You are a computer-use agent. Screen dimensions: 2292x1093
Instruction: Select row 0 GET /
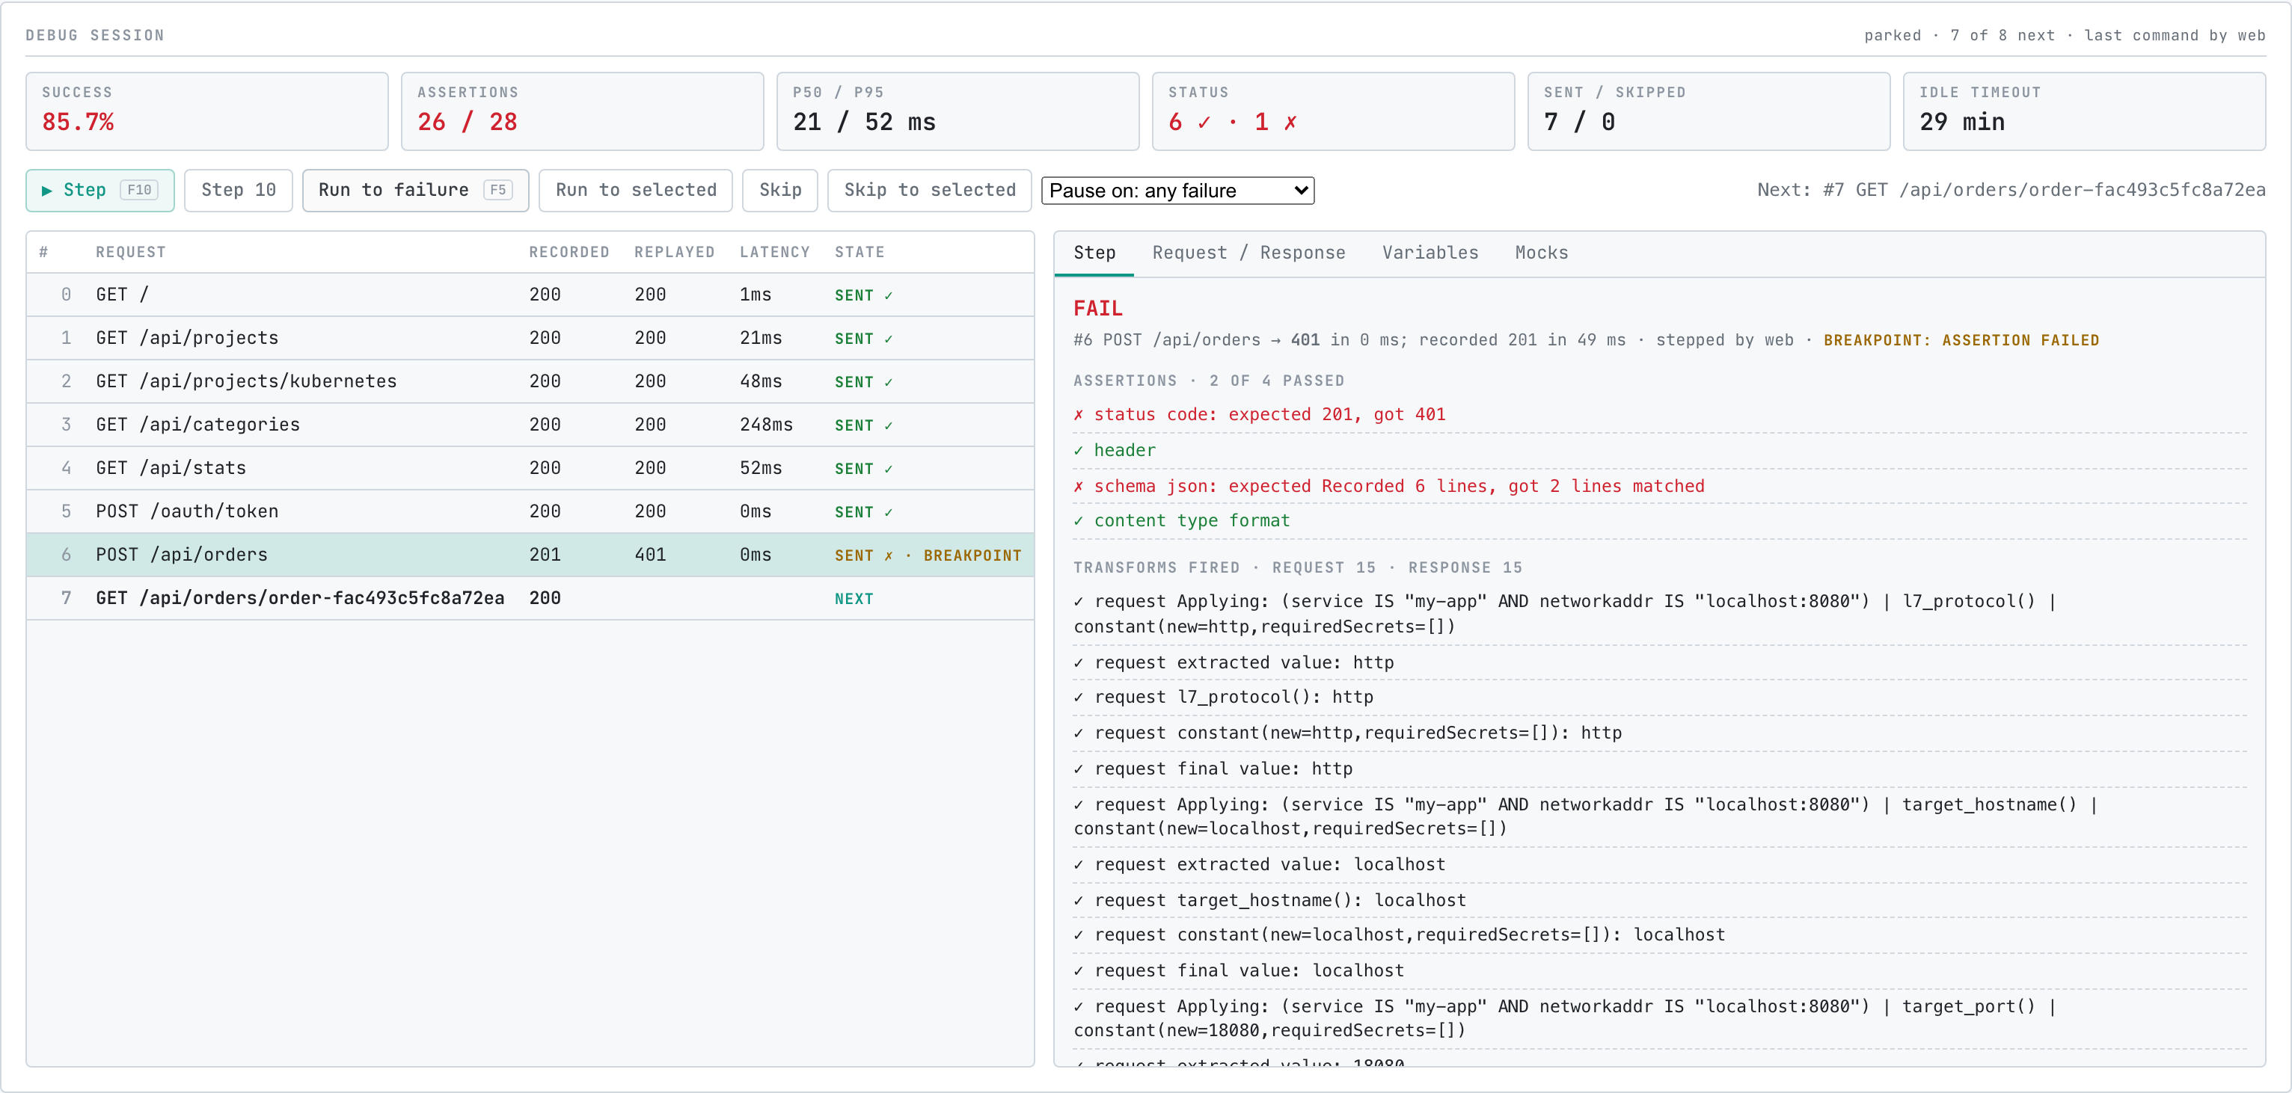(x=530, y=295)
